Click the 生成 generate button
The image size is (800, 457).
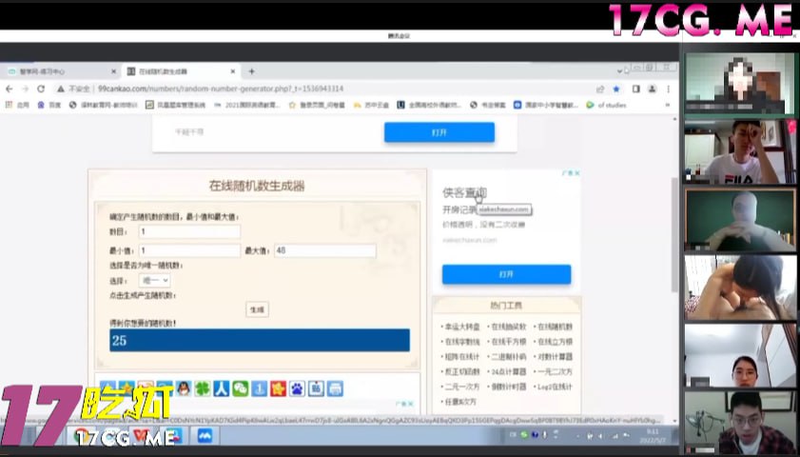[257, 309]
